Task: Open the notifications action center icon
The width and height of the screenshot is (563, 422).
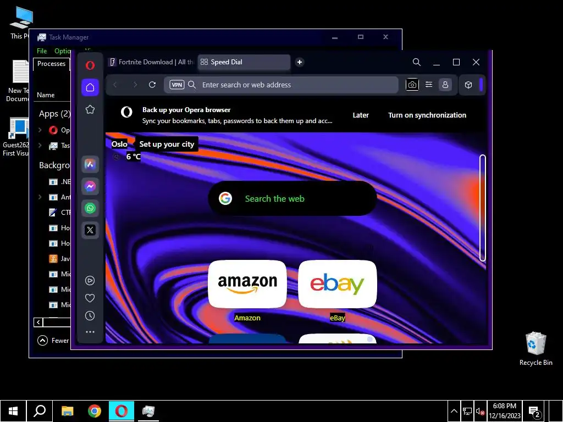Action: click(x=534, y=412)
